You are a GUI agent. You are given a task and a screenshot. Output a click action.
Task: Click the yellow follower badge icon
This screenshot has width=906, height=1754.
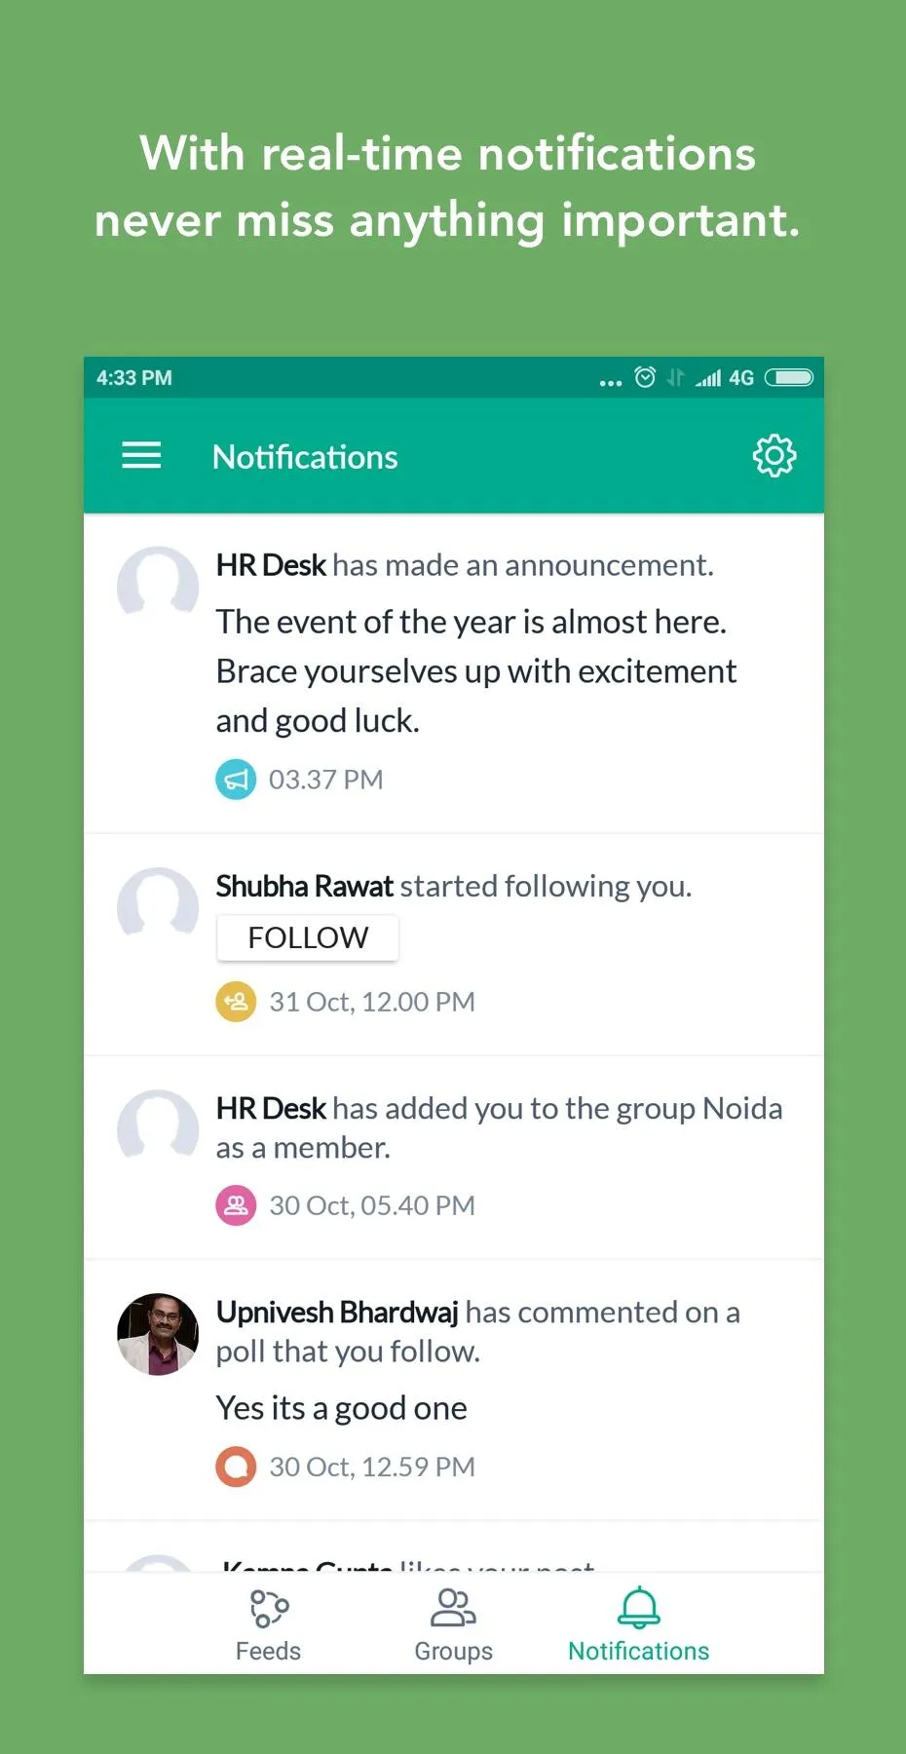coord(235,1001)
